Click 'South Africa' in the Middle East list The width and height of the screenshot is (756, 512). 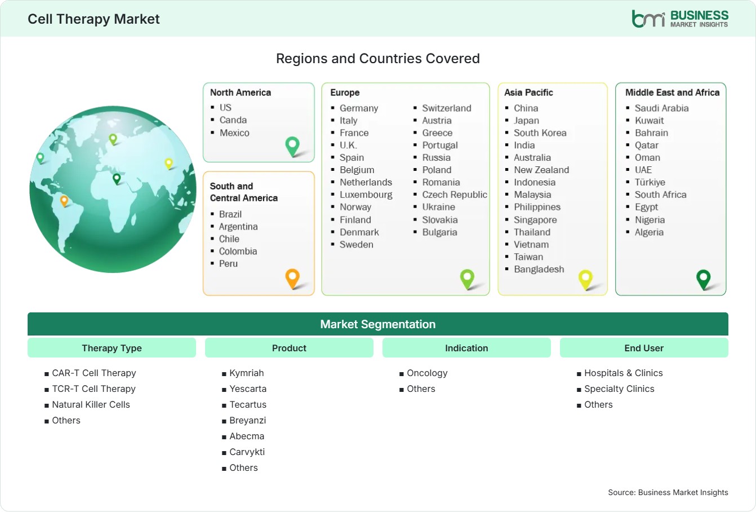click(x=661, y=195)
